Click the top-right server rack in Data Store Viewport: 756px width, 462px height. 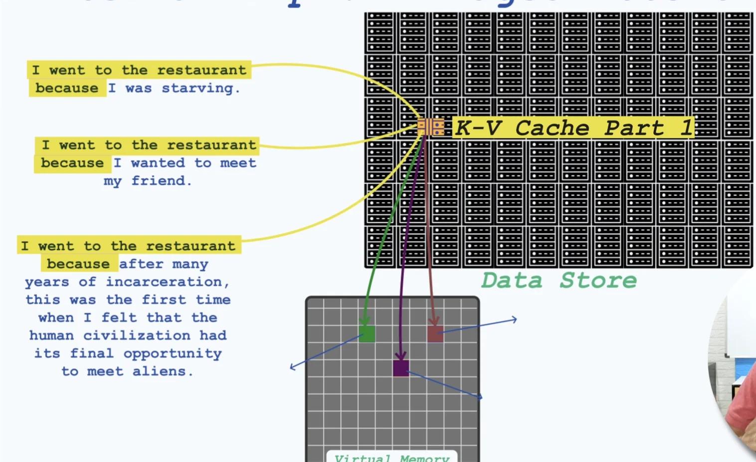[x=737, y=33]
